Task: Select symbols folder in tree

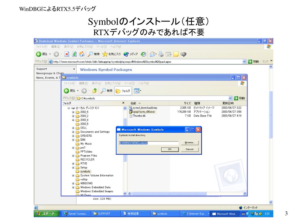Action: point(85,171)
